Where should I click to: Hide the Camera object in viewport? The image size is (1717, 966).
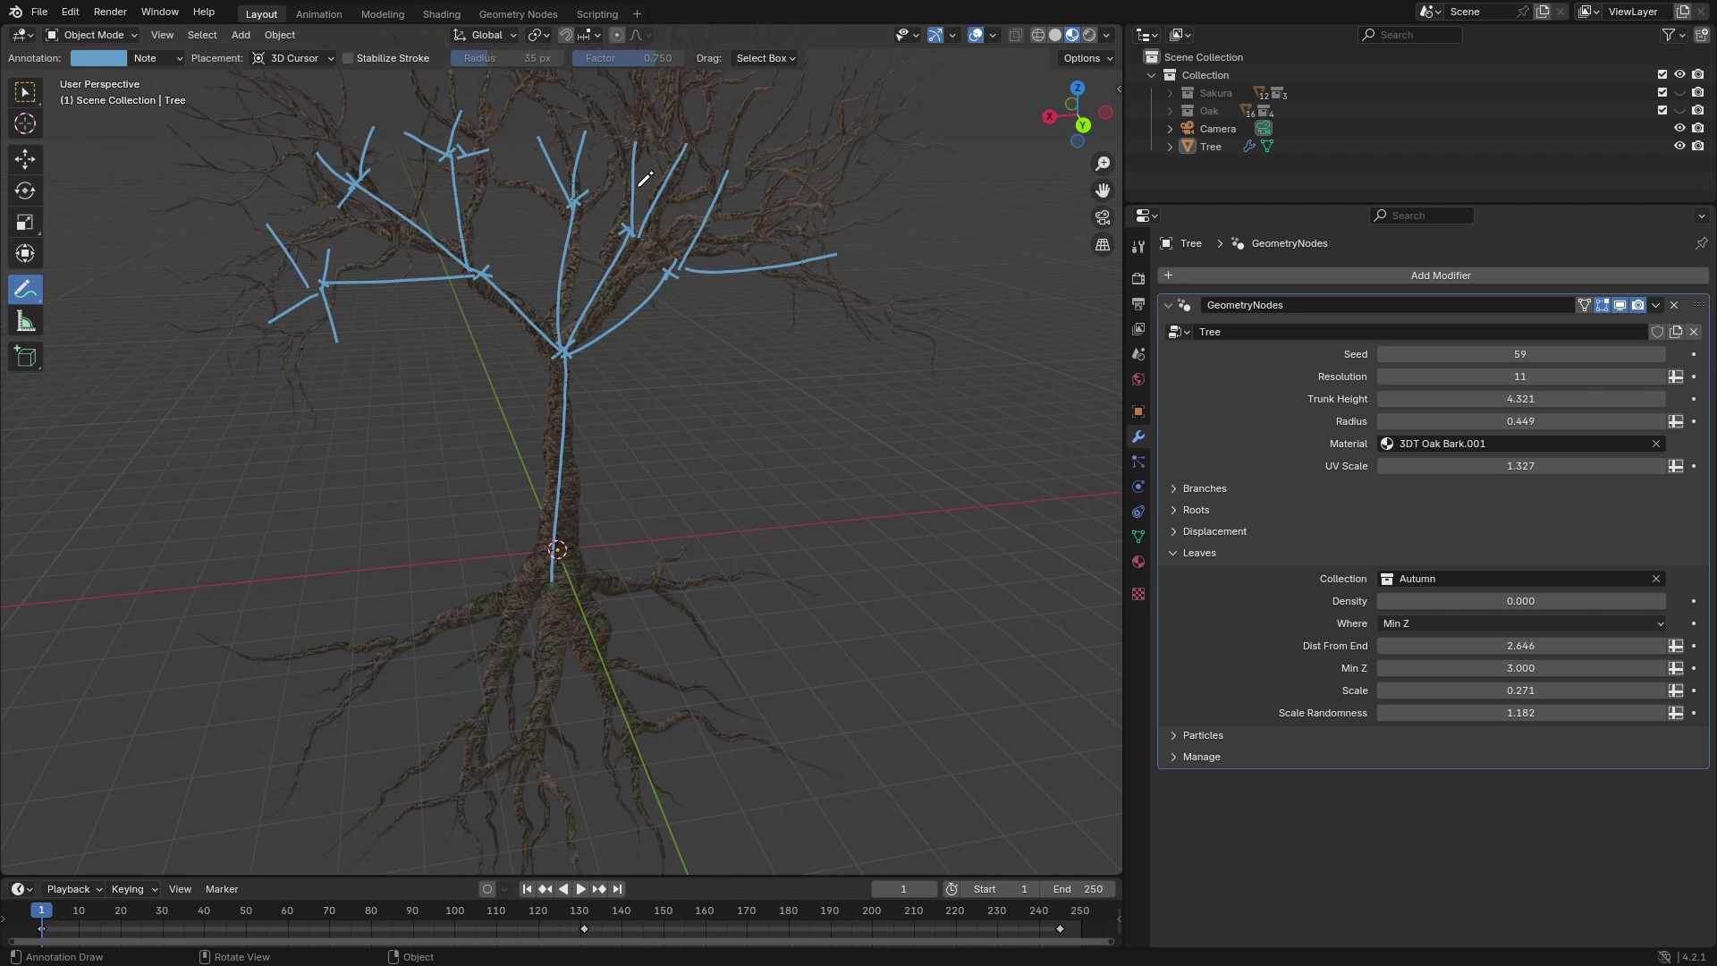click(x=1681, y=128)
